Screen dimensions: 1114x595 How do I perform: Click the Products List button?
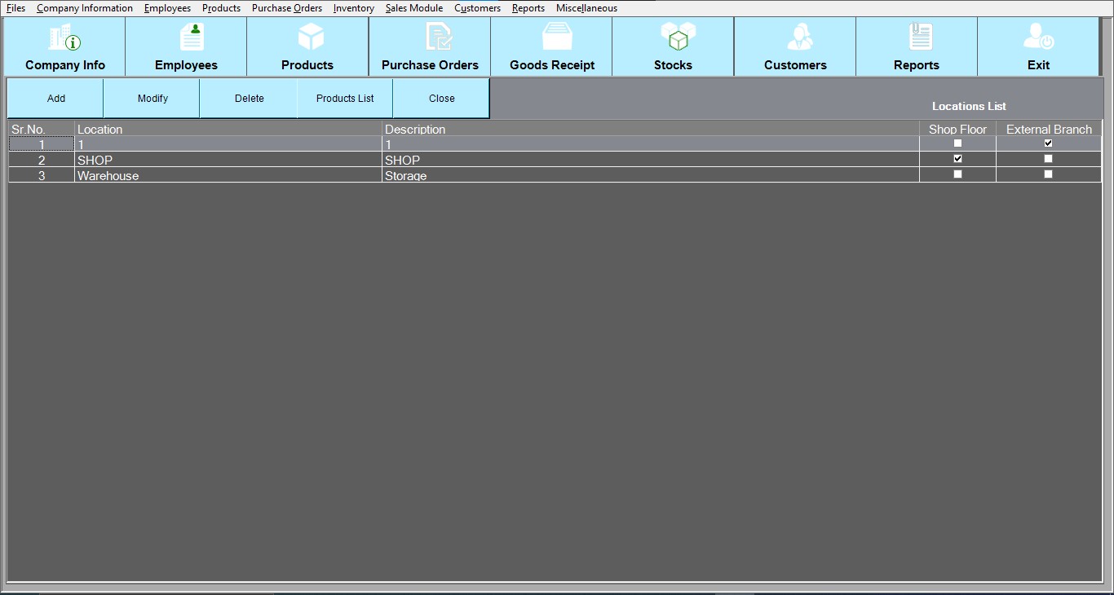345,99
